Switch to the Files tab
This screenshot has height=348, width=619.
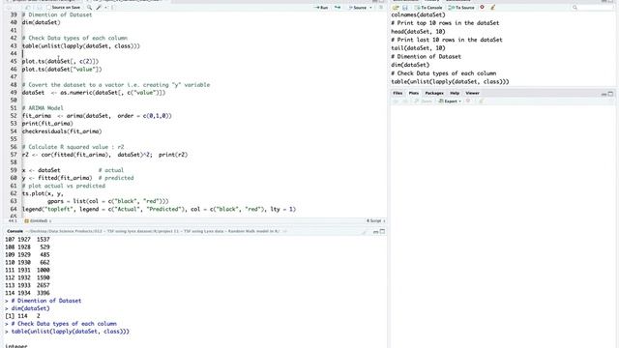tap(398, 93)
